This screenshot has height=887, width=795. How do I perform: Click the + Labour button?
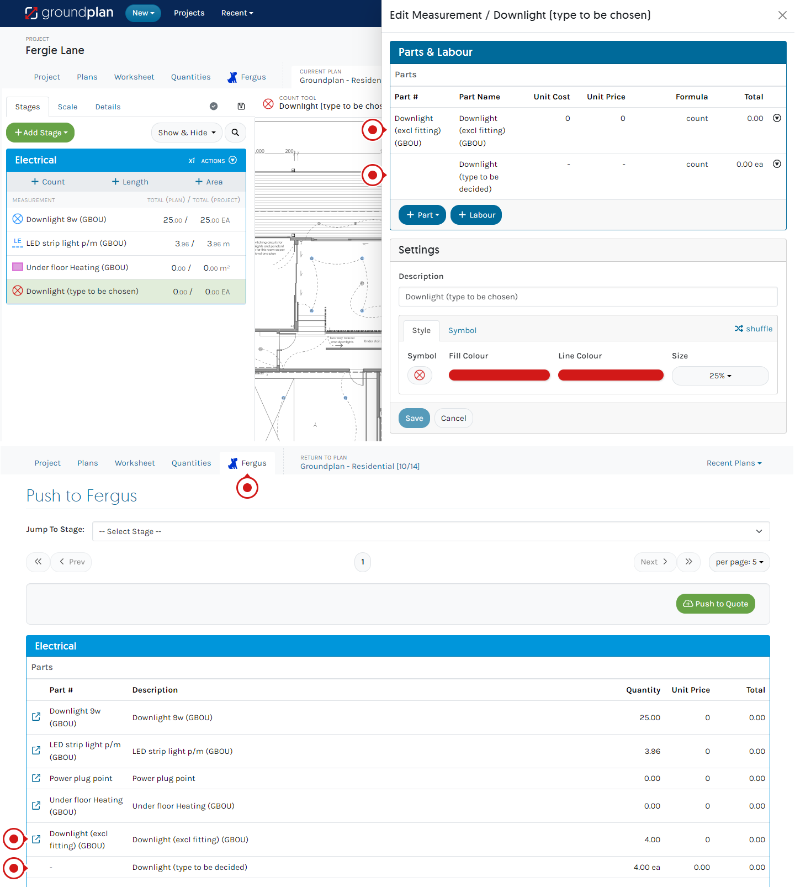tap(476, 215)
